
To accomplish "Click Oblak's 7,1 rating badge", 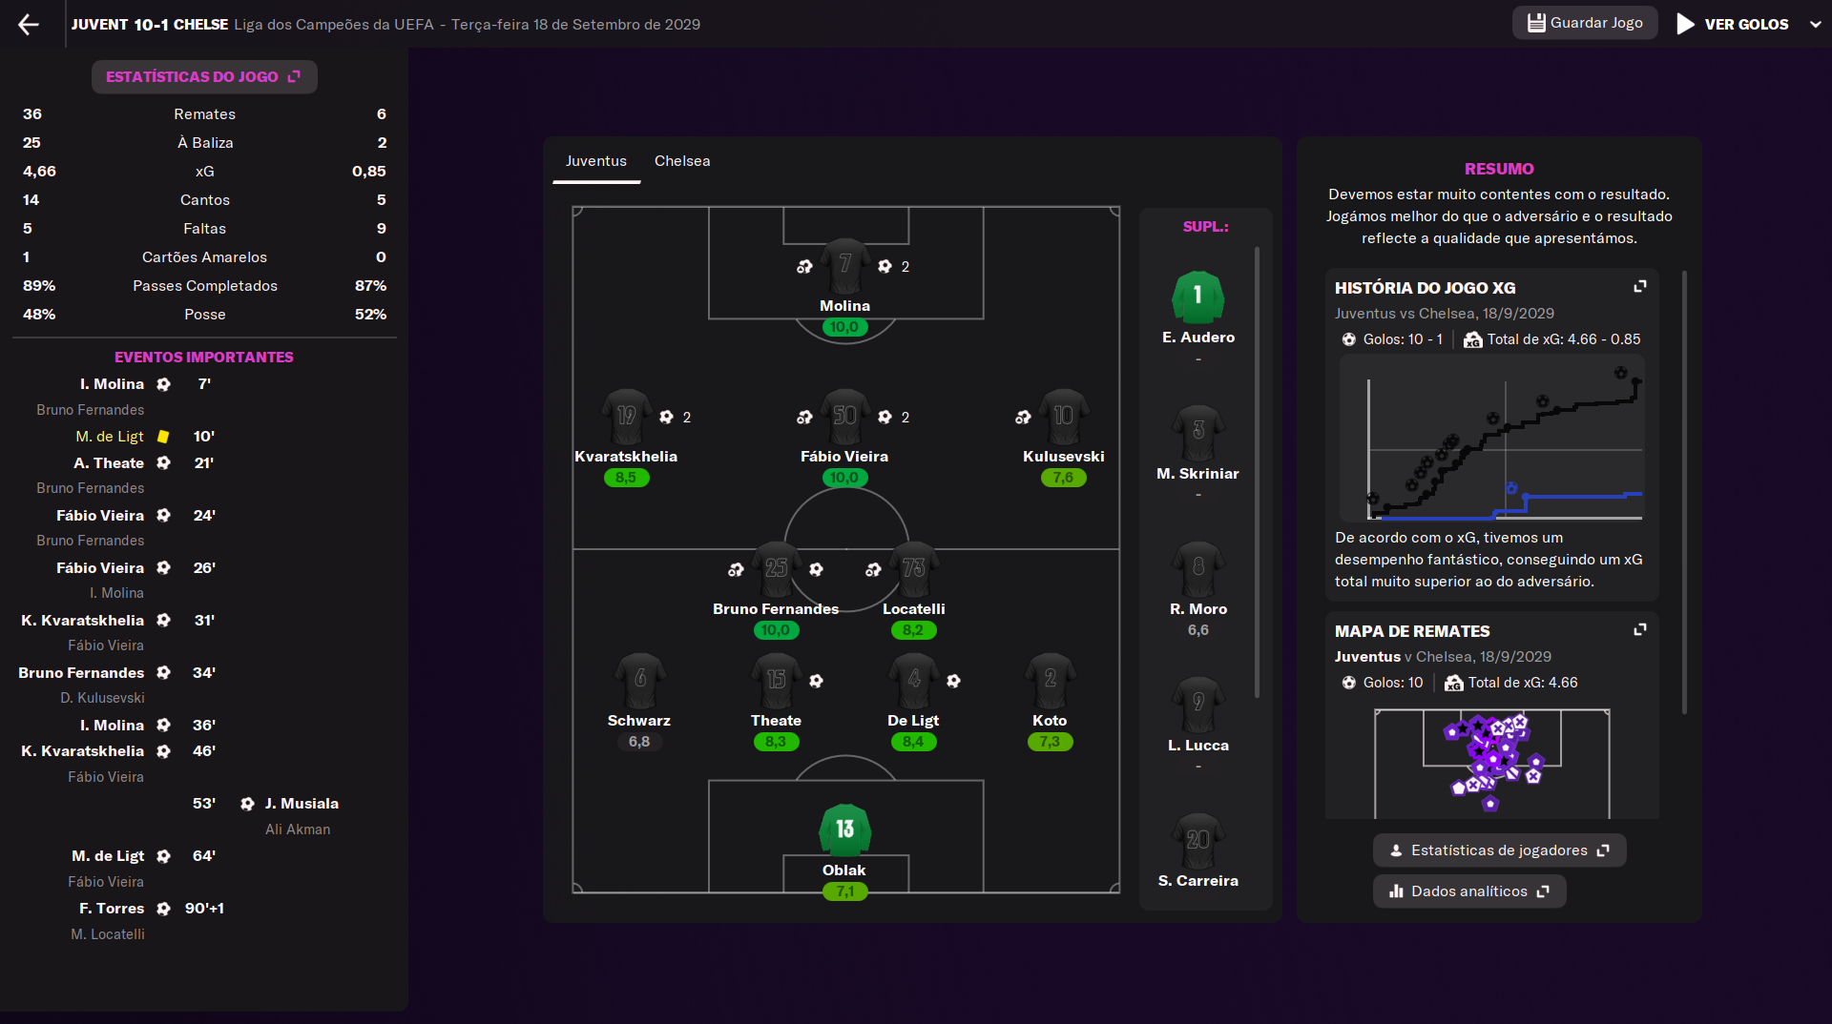I will [844, 891].
